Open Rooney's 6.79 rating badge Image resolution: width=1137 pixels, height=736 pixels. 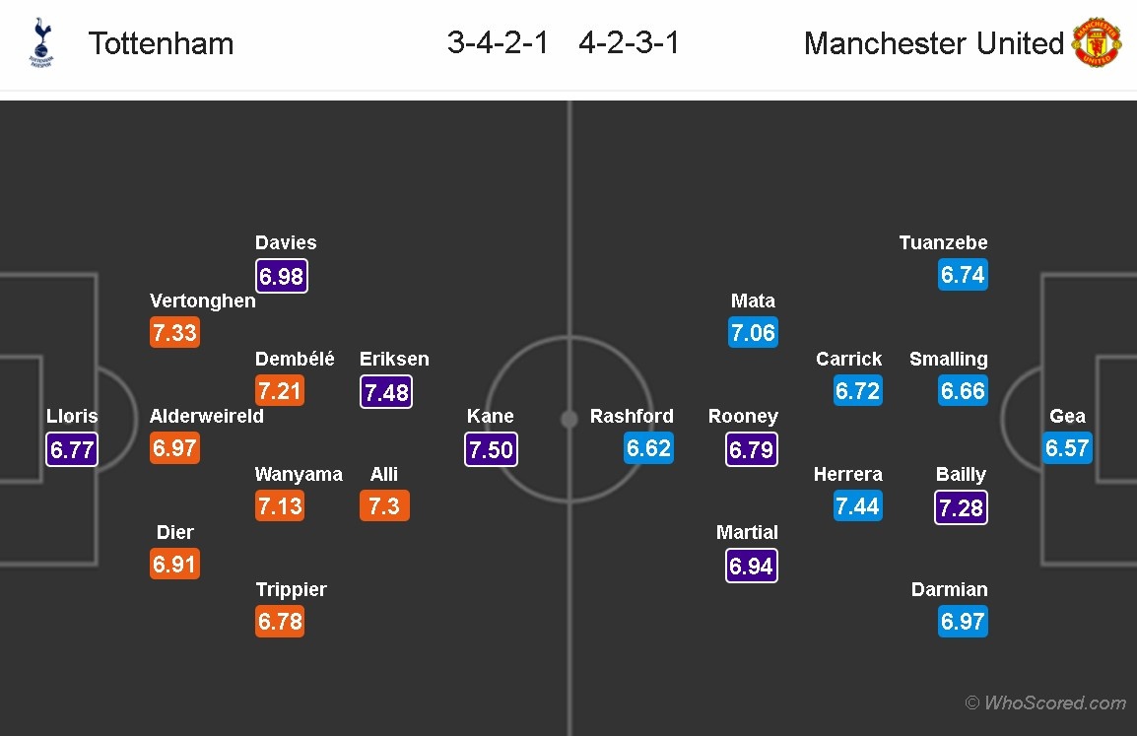(x=753, y=449)
